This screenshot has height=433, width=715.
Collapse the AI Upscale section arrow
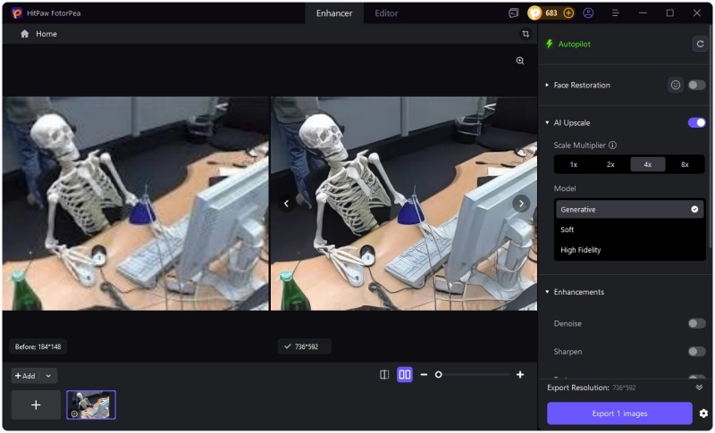pyautogui.click(x=547, y=123)
